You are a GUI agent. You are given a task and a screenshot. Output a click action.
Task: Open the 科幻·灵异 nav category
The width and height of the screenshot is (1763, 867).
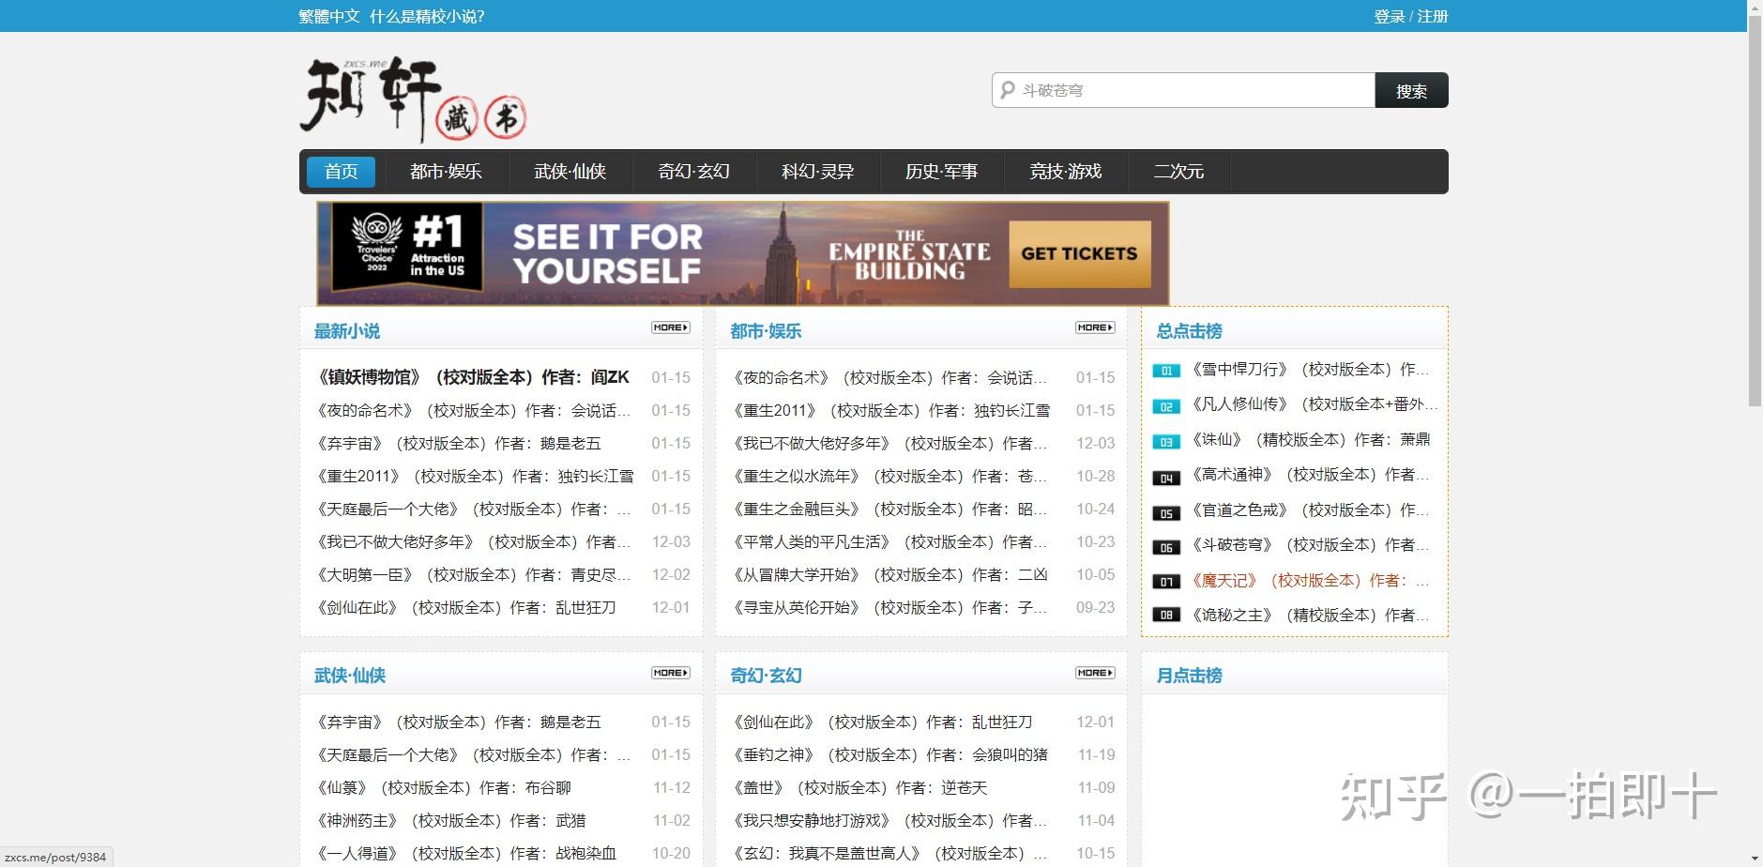pyautogui.click(x=817, y=172)
